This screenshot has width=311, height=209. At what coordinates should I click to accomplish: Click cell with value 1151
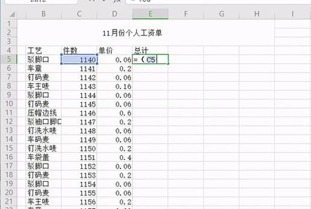pos(79,157)
